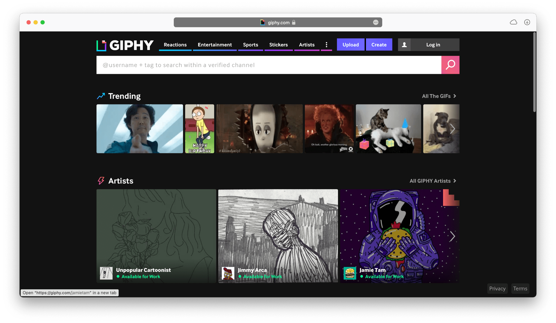Image resolution: width=556 pixels, height=323 pixels.
Task: Click the GIPHY search input field
Action: point(269,65)
